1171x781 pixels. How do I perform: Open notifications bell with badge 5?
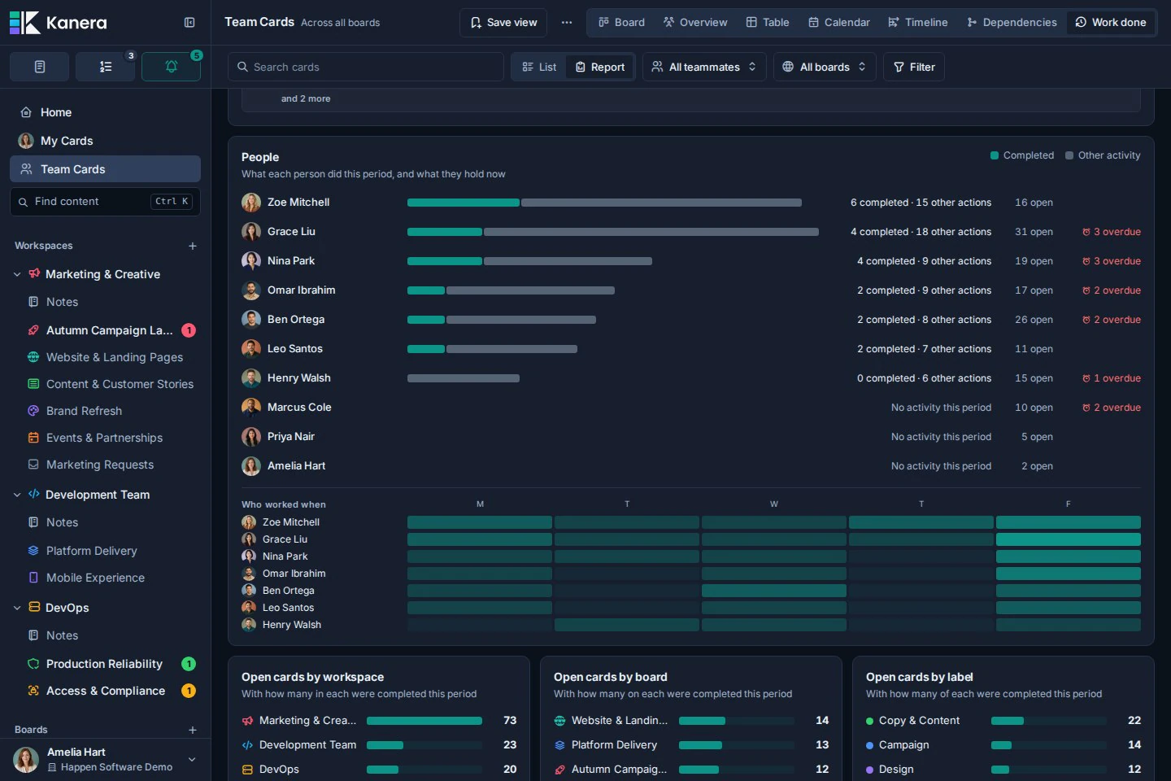click(172, 67)
